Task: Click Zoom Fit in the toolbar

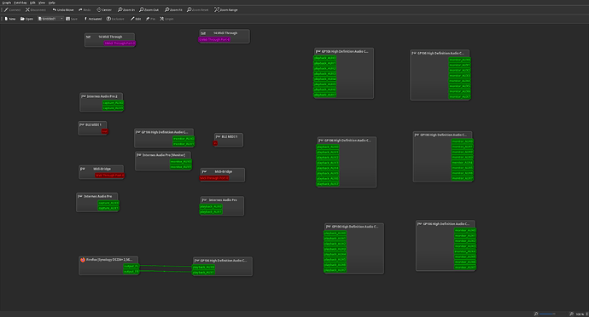Action: click(x=173, y=9)
